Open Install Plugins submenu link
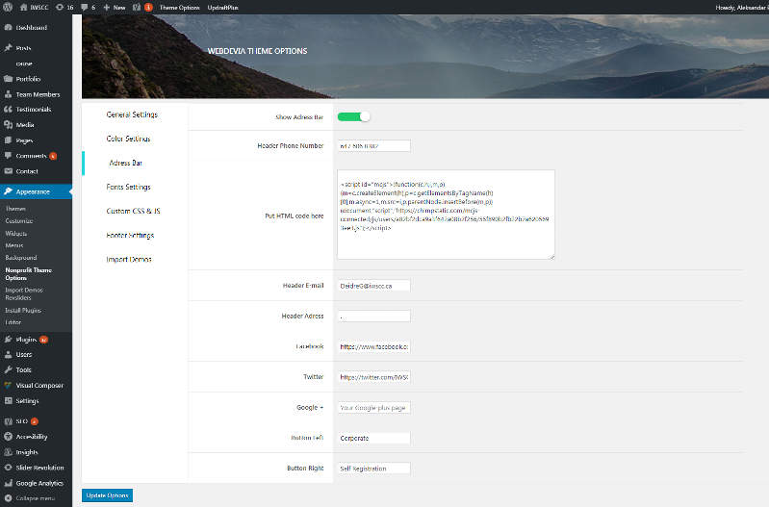 (x=22, y=311)
